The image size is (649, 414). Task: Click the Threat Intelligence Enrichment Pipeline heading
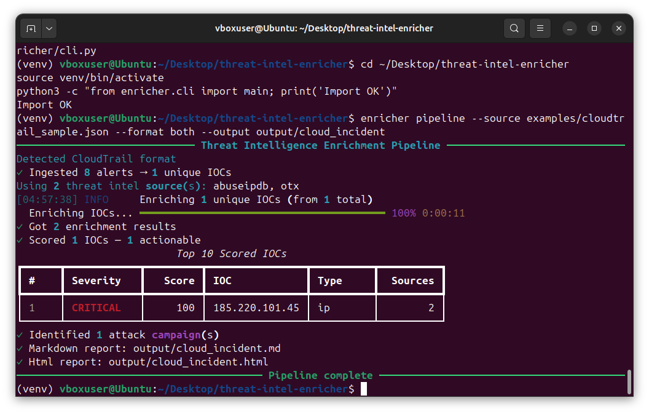coord(321,145)
